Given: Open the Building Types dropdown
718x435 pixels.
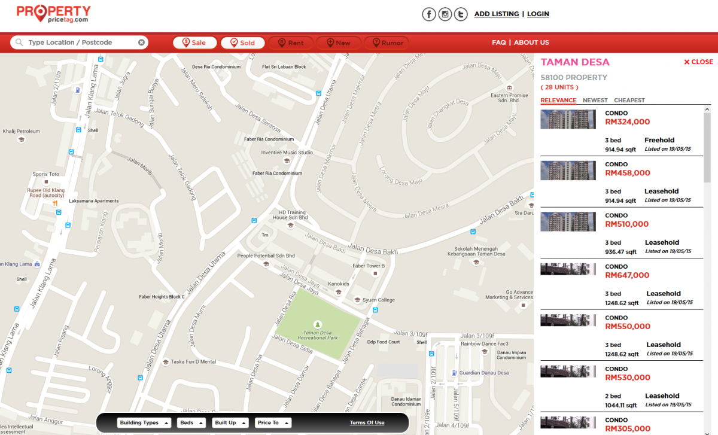Looking at the screenshot, I should coord(144,422).
